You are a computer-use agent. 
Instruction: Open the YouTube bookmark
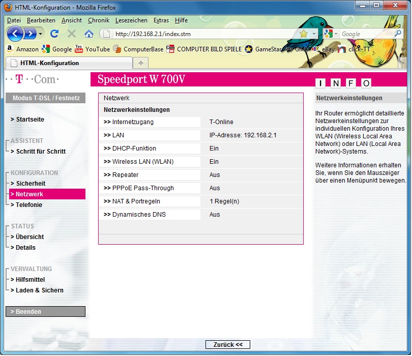92,49
